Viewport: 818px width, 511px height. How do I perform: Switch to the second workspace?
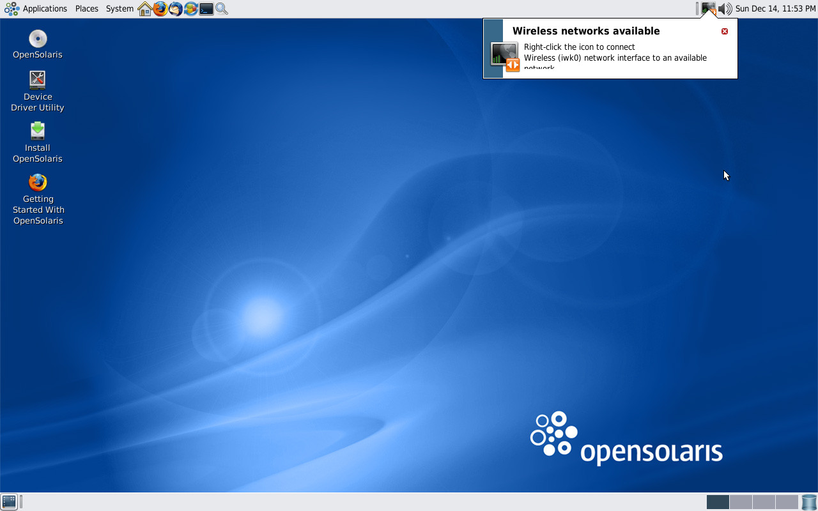click(741, 502)
